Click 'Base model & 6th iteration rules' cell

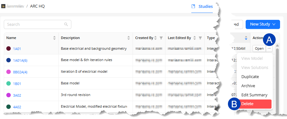pos(87,60)
